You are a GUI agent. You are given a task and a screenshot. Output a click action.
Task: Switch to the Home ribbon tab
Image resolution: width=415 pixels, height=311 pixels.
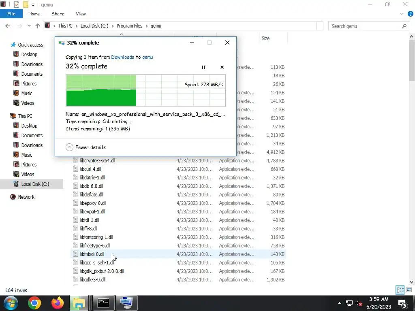(34, 14)
